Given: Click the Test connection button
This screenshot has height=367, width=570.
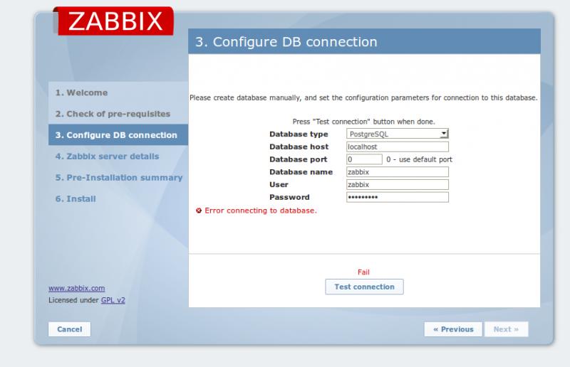Looking at the screenshot, I should tap(364, 287).
